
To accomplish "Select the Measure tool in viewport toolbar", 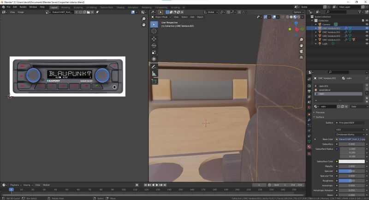I will 154,73.
